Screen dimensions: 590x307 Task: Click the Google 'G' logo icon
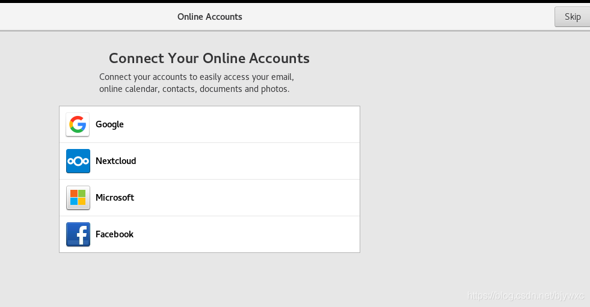coord(78,124)
